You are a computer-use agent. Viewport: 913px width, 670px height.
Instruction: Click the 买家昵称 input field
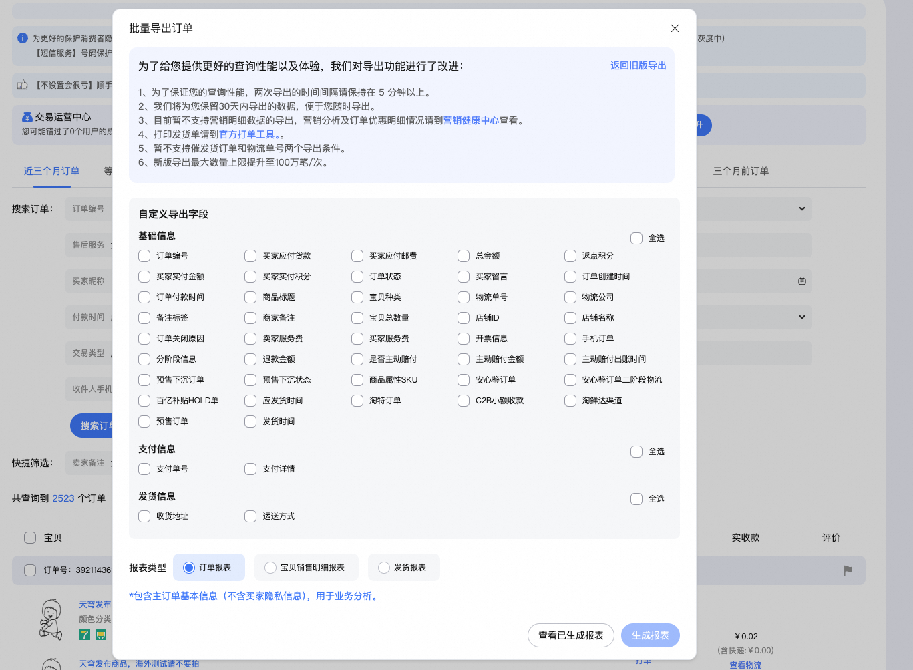pyautogui.click(x=89, y=281)
